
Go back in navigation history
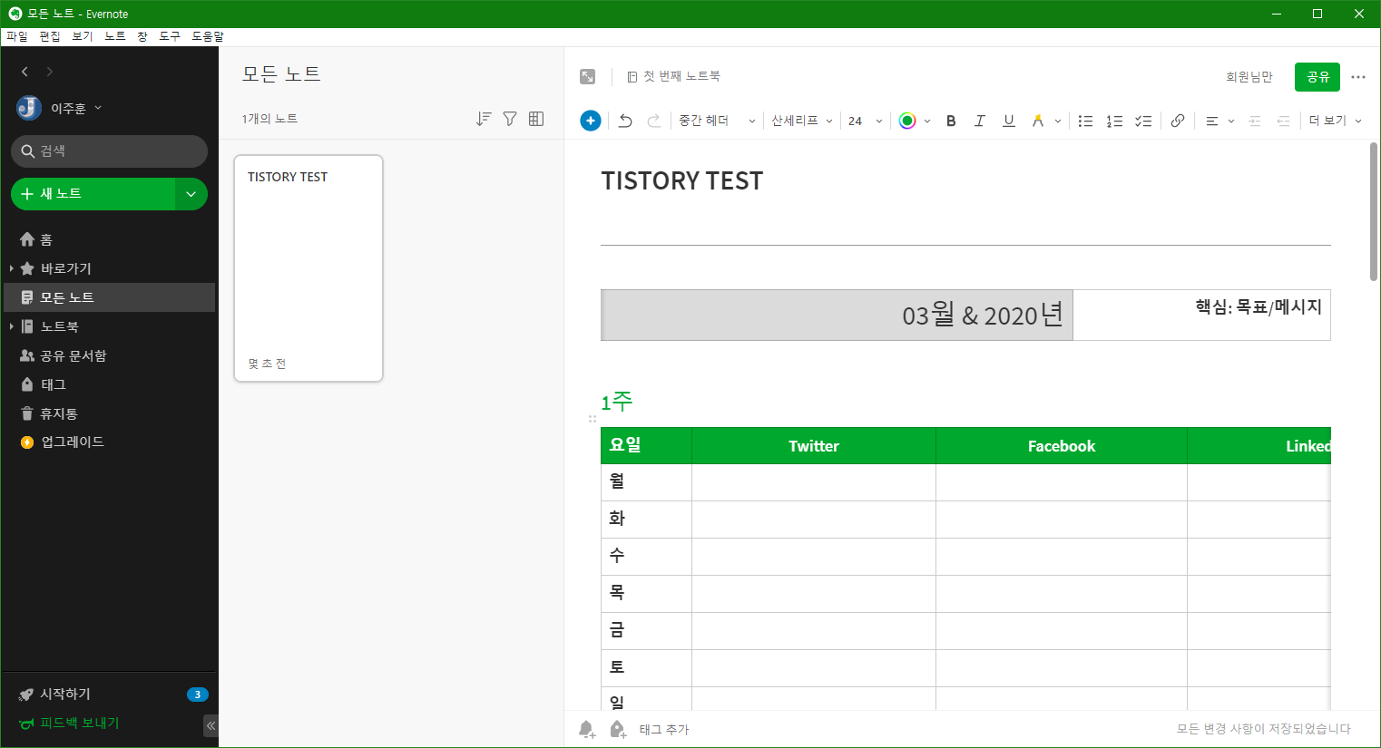(x=24, y=72)
